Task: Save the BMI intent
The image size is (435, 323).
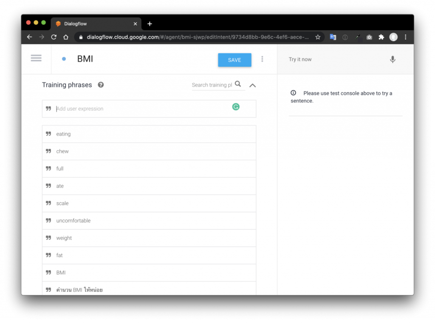Action: click(234, 60)
